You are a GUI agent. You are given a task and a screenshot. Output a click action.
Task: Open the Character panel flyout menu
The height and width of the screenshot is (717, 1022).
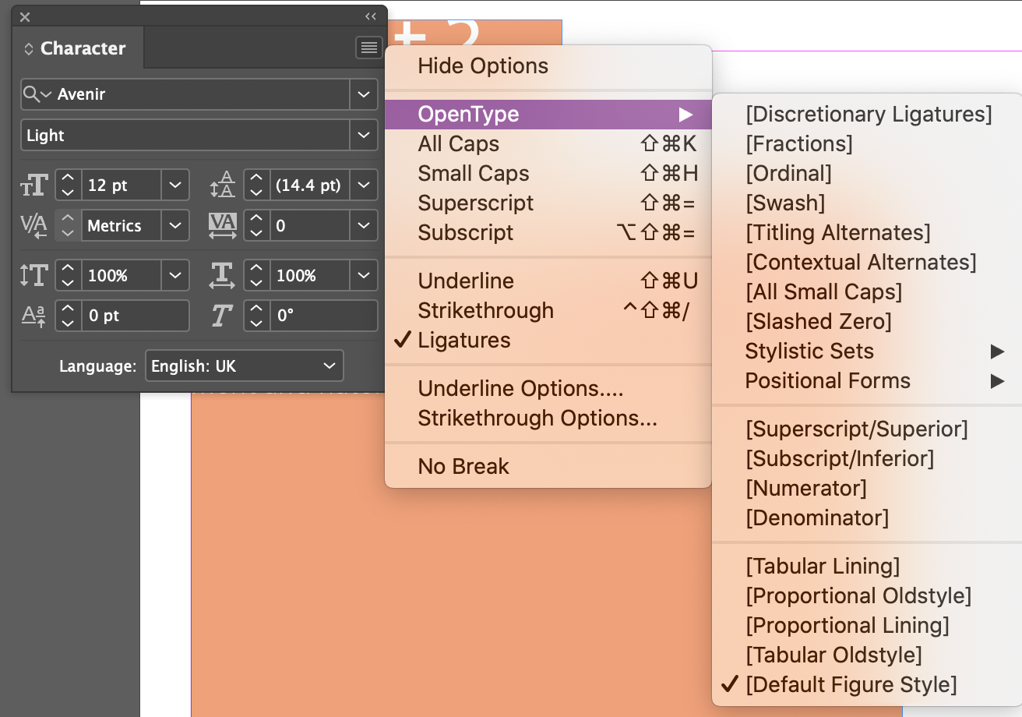[x=368, y=48]
